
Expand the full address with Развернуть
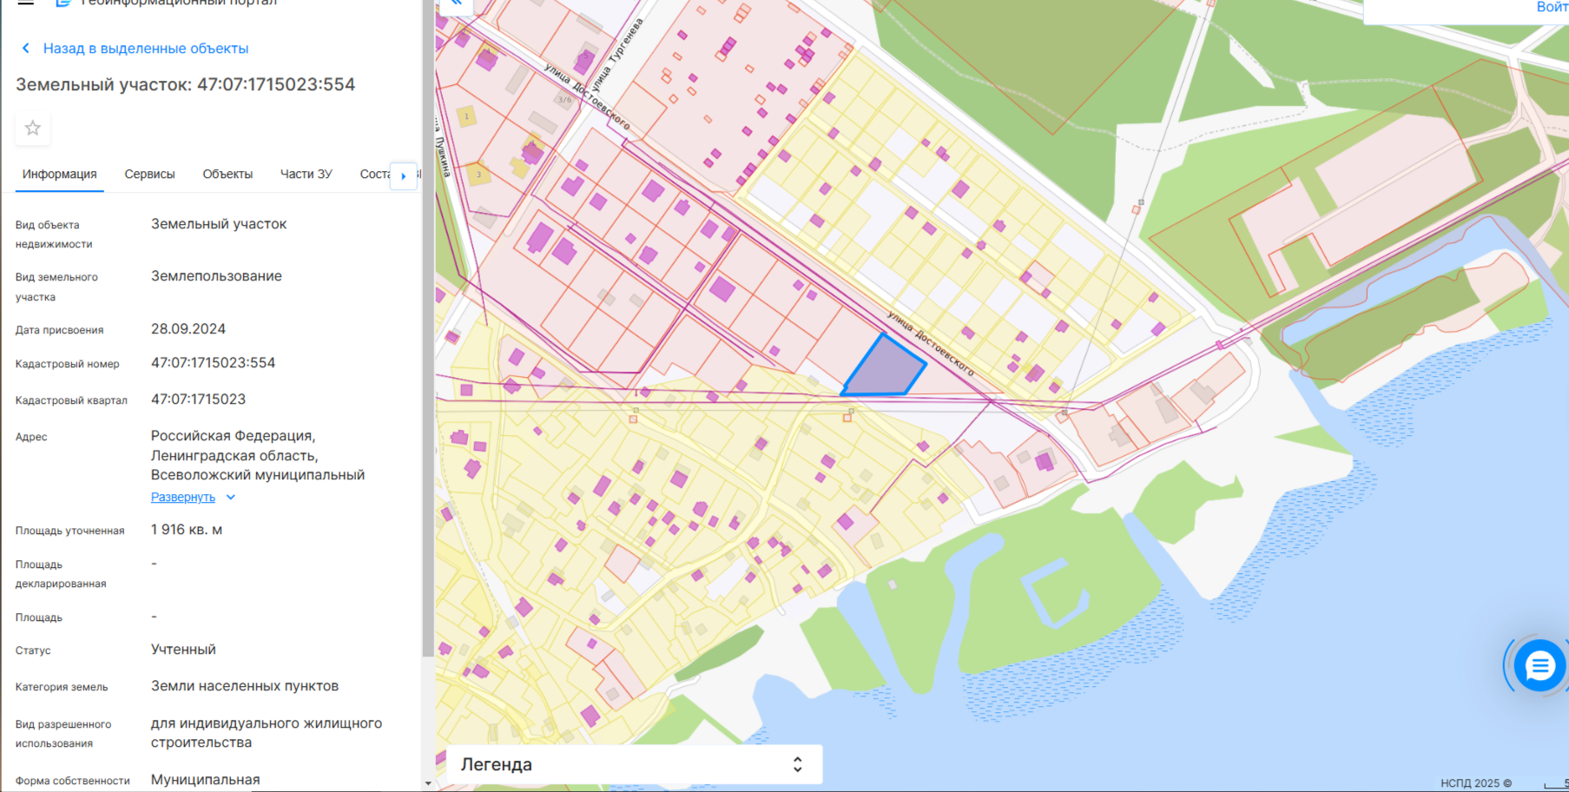[183, 498]
